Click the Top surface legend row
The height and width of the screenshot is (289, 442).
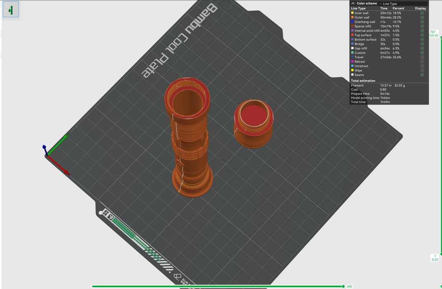point(363,35)
